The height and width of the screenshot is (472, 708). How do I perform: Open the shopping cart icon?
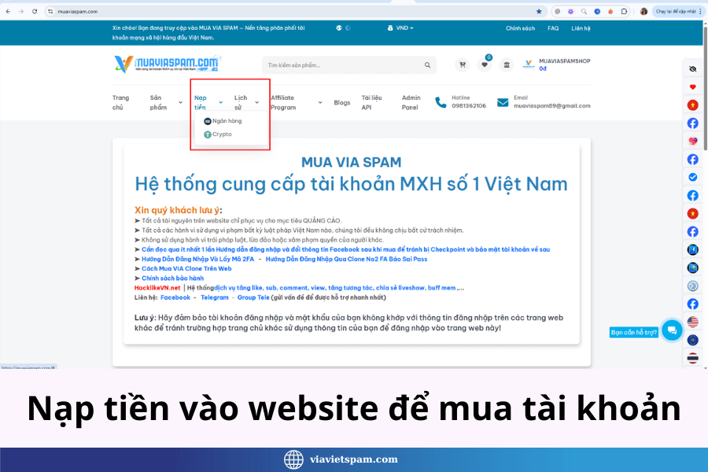[463, 65]
